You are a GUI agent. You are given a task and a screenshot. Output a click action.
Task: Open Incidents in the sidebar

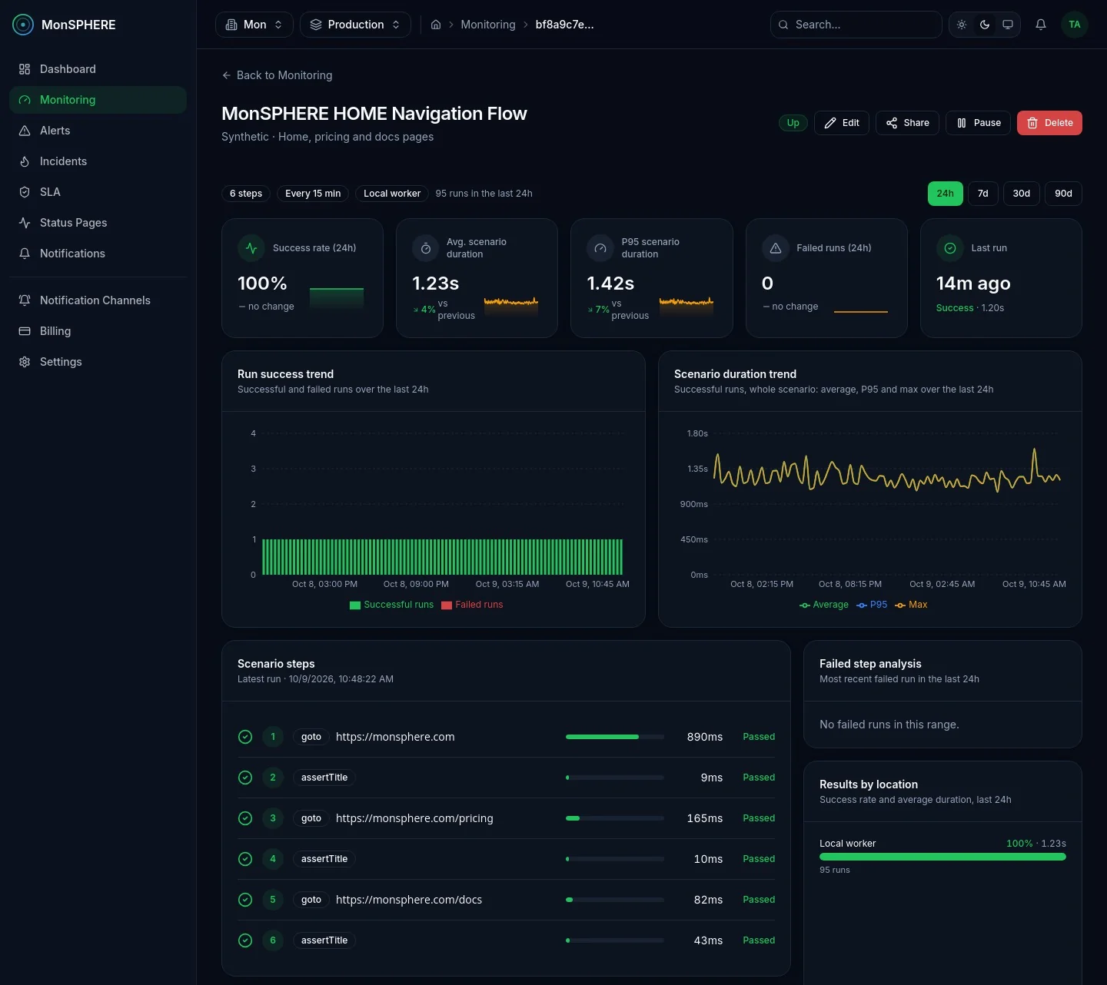click(x=98, y=161)
